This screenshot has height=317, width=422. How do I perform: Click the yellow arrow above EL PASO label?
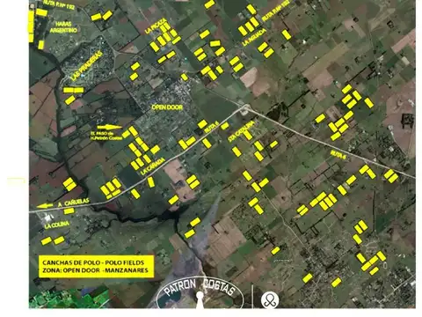point(109,127)
